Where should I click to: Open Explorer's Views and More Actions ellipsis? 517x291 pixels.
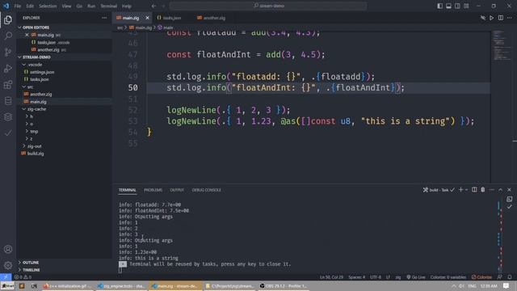click(x=104, y=18)
